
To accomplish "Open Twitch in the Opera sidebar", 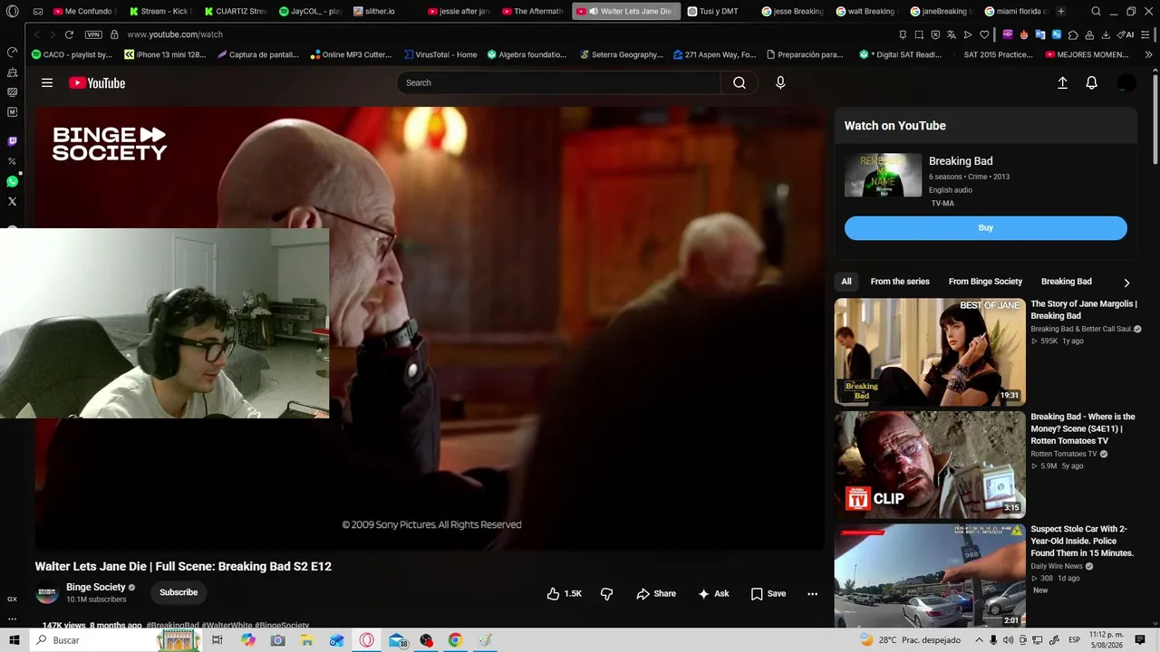I will 12,141.
